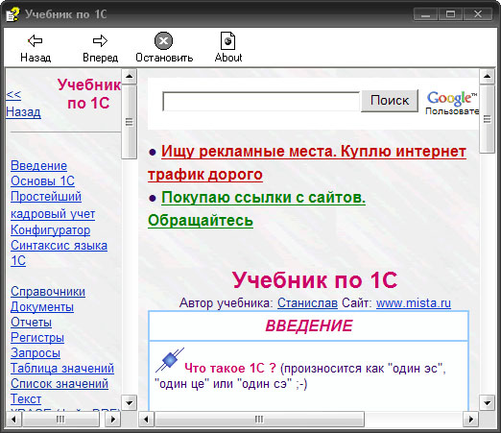
Task: Click the blue diamond icon before Что такое 1С
Action: pyautogui.click(x=170, y=360)
